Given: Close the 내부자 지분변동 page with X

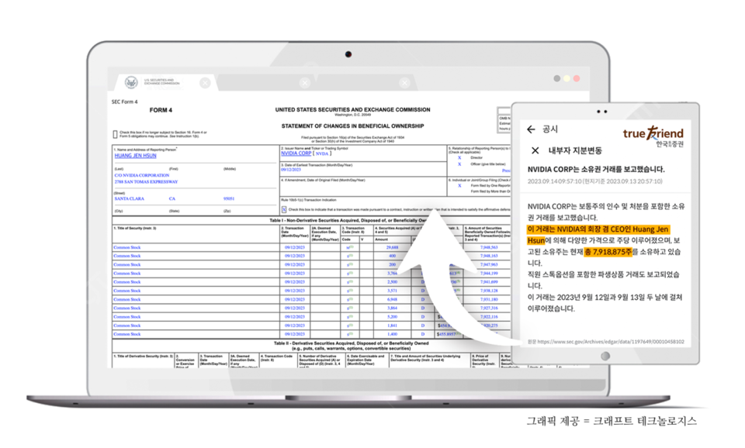Looking at the screenshot, I should [535, 150].
